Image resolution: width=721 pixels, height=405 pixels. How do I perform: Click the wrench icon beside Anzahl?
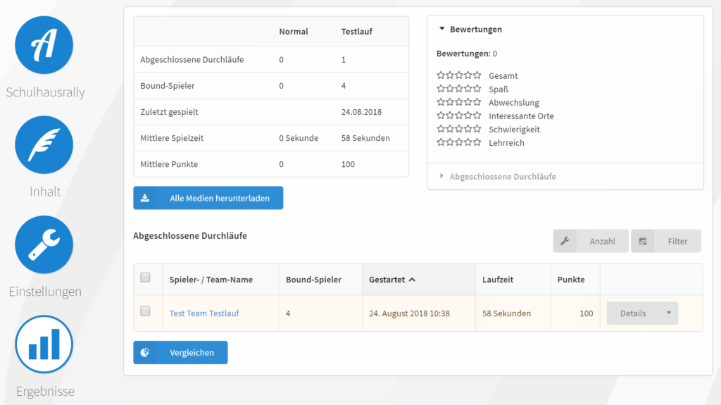565,241
